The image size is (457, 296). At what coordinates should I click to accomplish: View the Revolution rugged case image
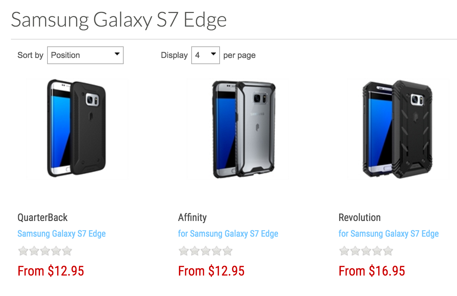click(x=398, y=129)
